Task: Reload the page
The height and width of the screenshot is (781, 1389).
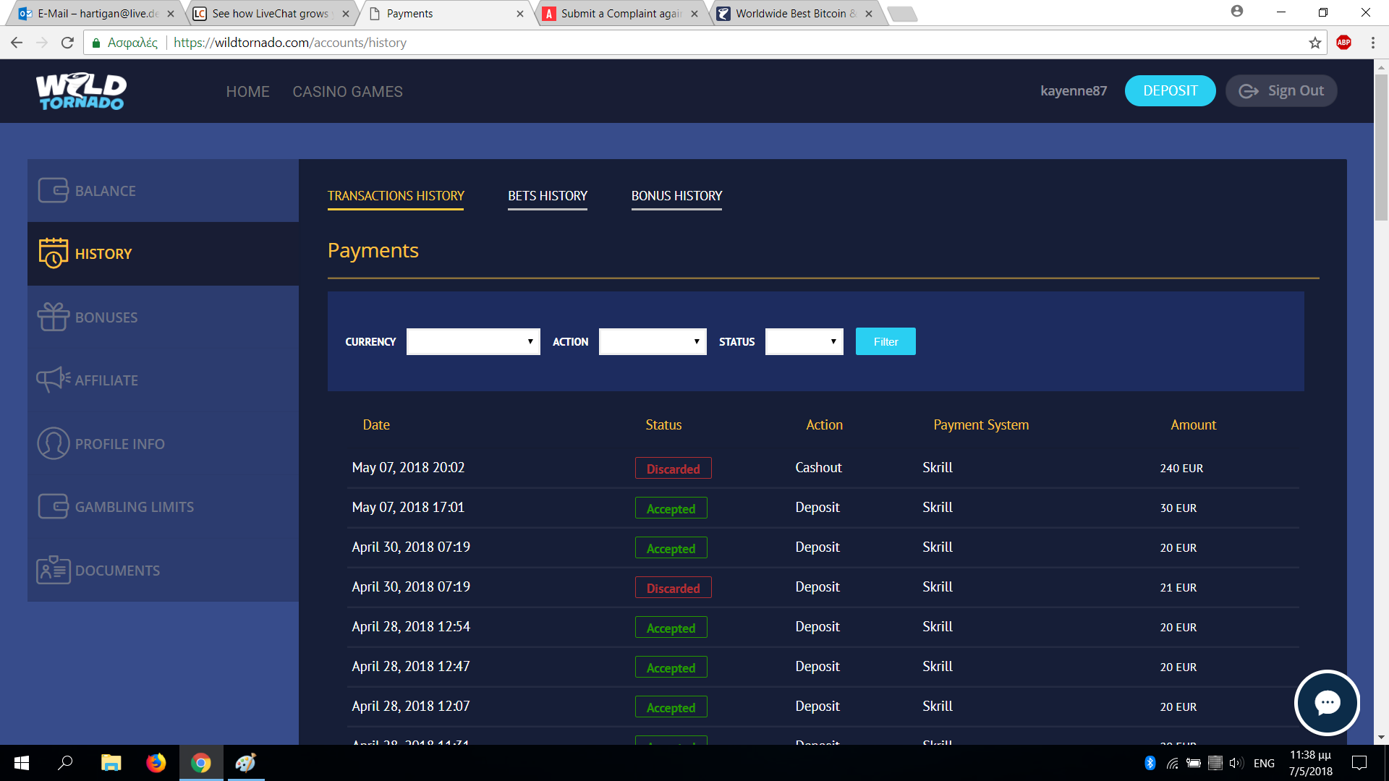Action: click(x=67, y=43)
